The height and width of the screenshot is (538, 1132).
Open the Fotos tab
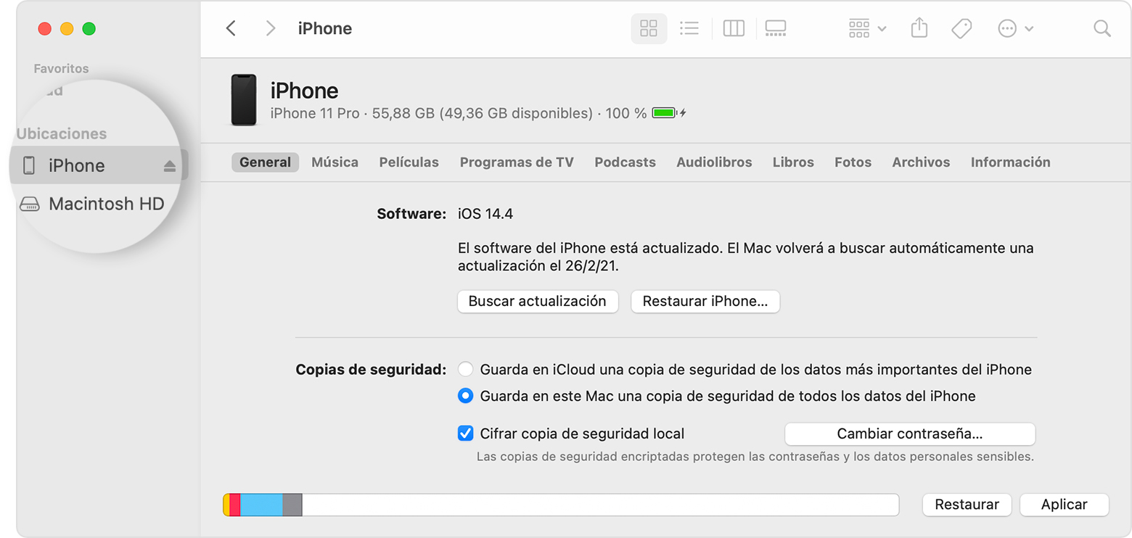(853, 162)
